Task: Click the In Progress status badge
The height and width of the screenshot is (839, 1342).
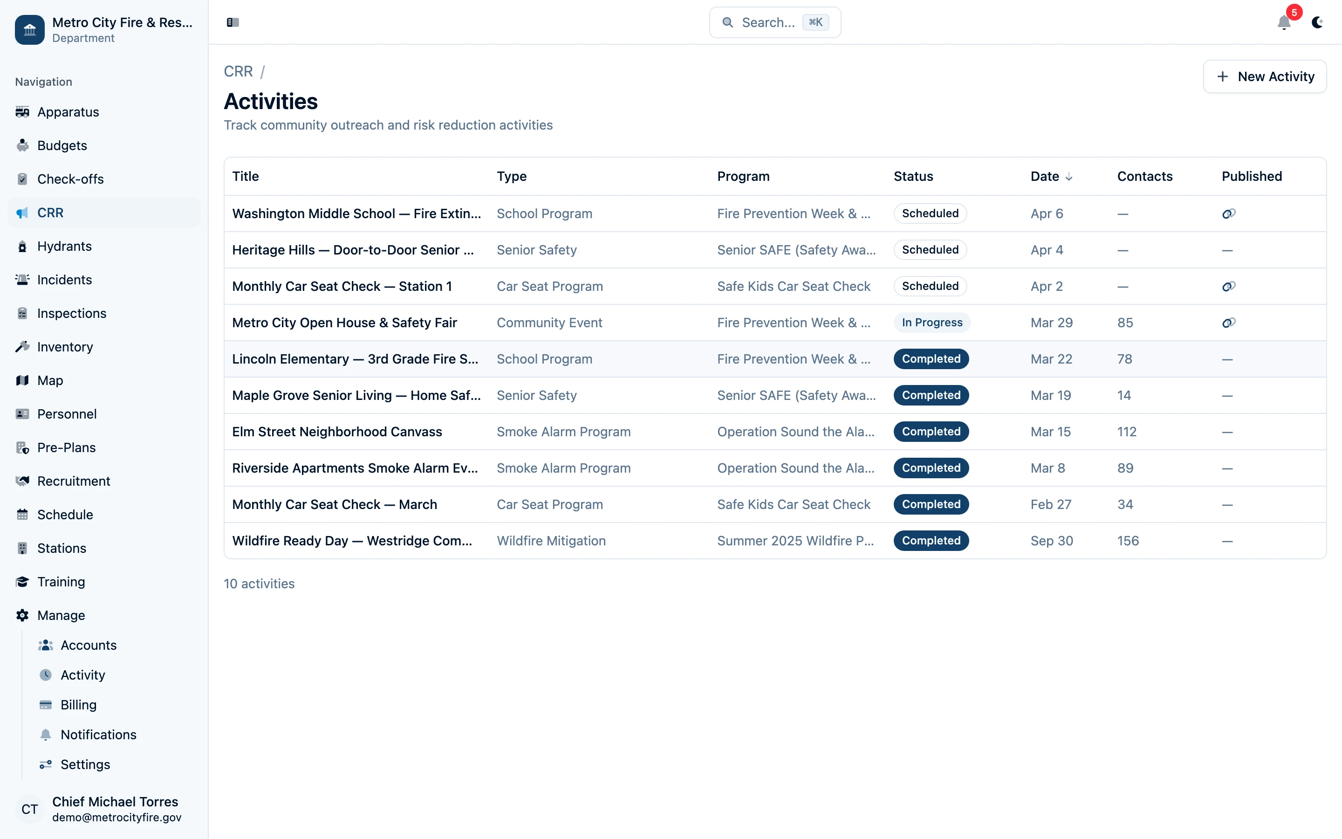Action: pyautogui.click(x=931, y=323)
